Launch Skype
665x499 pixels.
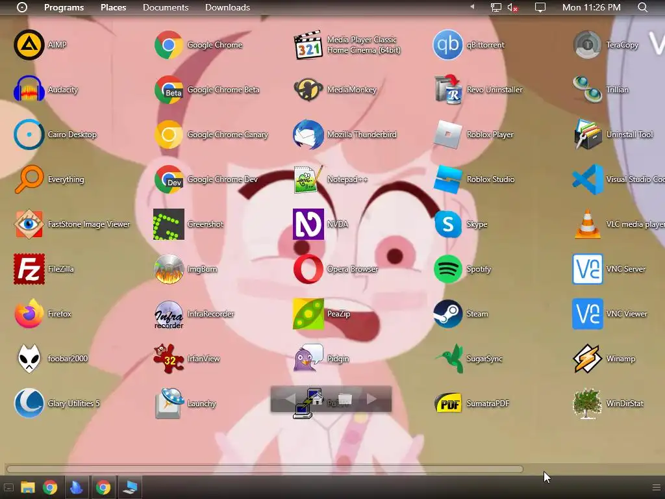click(448, 224)
